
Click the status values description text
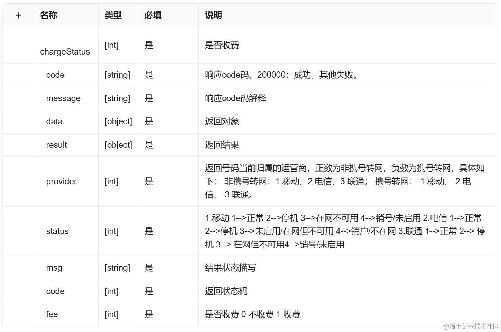345,231
